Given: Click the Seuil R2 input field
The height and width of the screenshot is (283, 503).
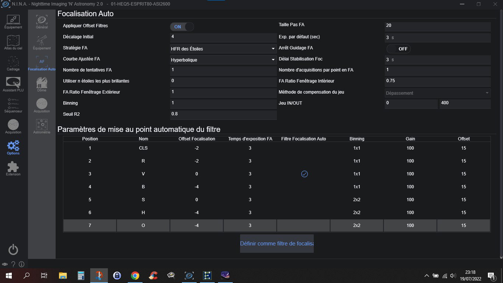Looking at the screenshot, I should tap(223, 115).
